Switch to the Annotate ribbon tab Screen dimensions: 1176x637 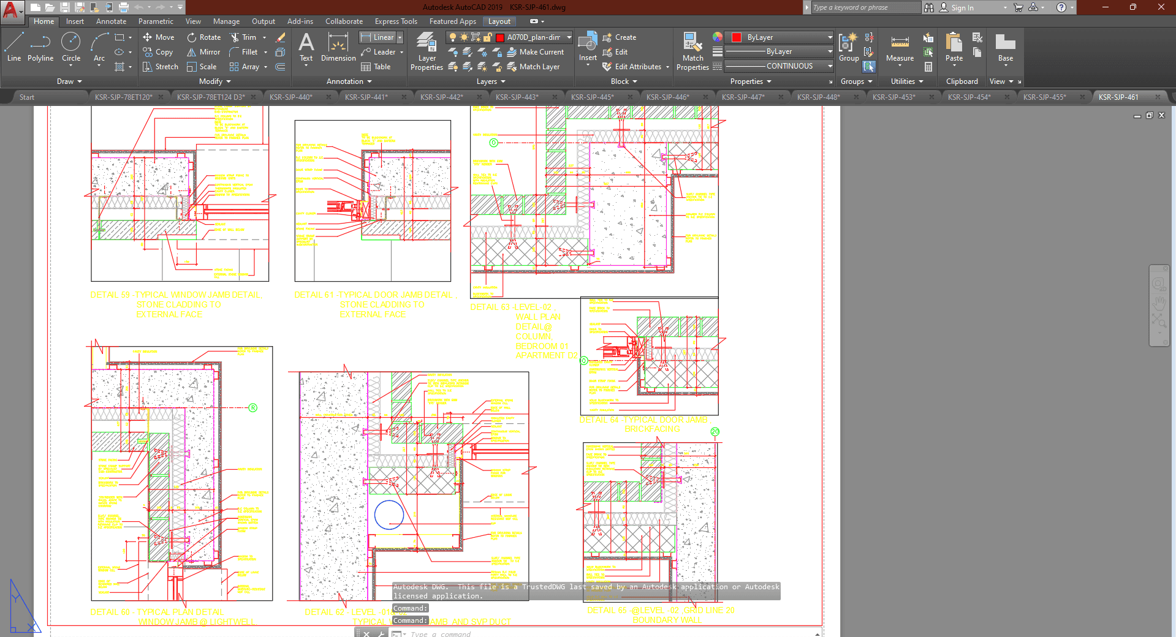coord(111,21)
